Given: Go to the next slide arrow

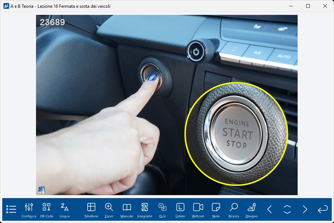Looking at the screenshot, I should click(305, 209).
